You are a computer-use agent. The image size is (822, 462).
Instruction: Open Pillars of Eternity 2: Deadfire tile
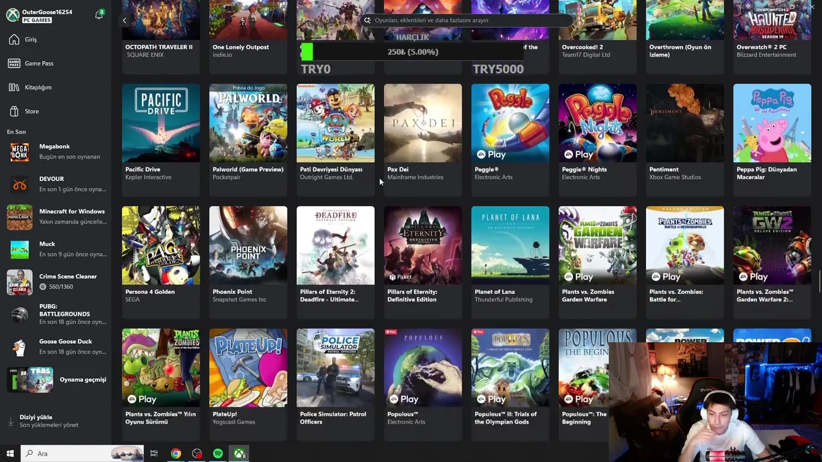pyautogui.click(x=335, y=262)
